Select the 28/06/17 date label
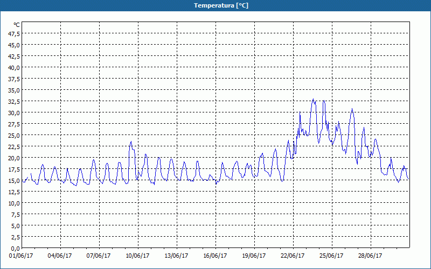 click(370, 256)
